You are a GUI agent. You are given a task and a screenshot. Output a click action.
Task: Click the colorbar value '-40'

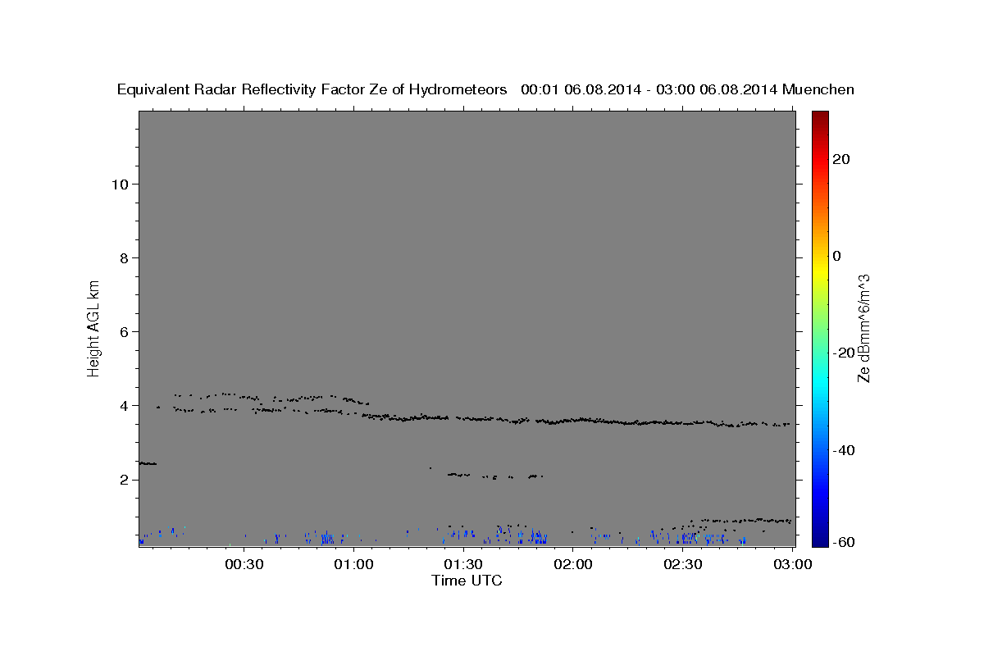pos(845,449)
